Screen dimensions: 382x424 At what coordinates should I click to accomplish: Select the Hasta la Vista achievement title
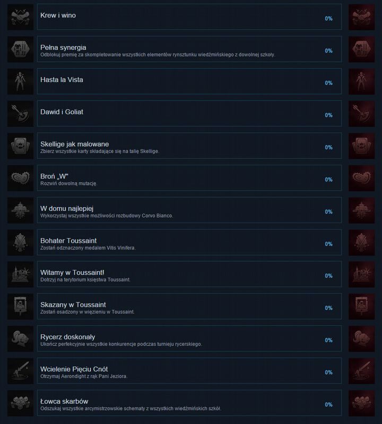click(62, 80)
